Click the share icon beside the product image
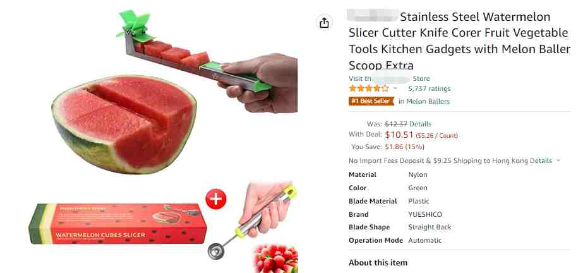 (324, 23)
